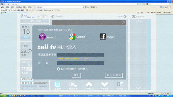This screenshot has width=173, height=97.
Task: Open the Edit (編輯) menu
Action: coord(7,7)
